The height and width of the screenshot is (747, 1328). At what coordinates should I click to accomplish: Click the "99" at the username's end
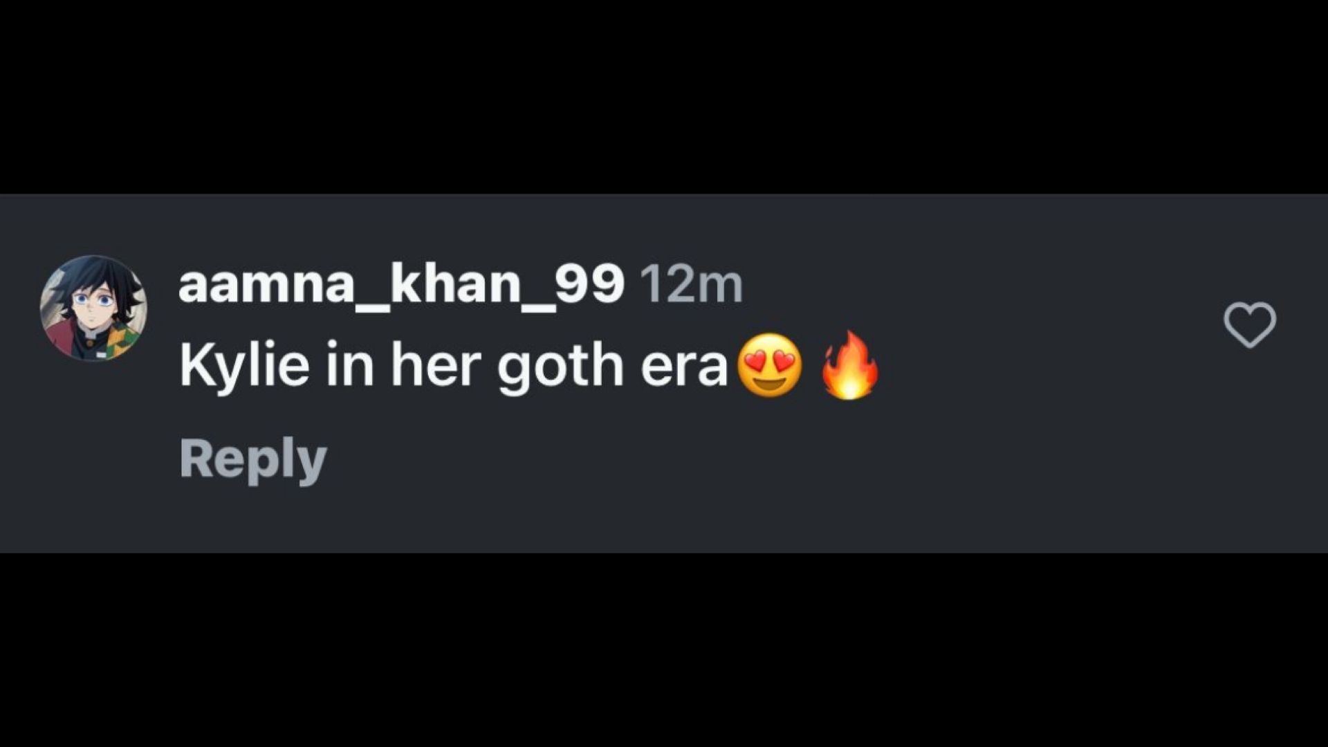597,285
